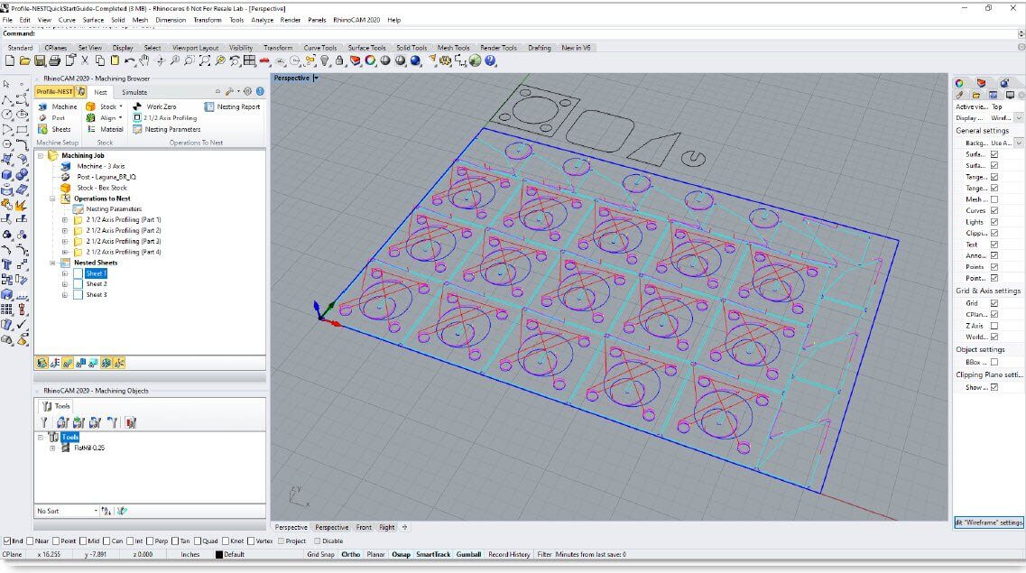Click the Machine setup icon
1026x573 pixels.
tap(43, 106)
